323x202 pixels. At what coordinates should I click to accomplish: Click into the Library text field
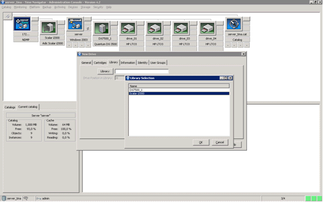tap(142, 71)
